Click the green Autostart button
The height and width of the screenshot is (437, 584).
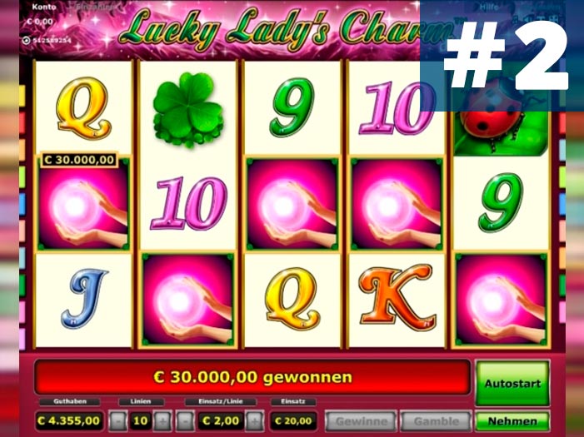tap(512, 384)
